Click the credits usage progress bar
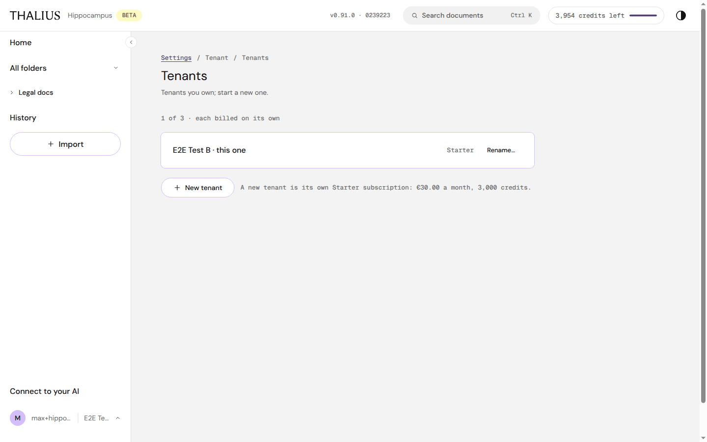This screenshot has height=442, width=707. (643, 16)
